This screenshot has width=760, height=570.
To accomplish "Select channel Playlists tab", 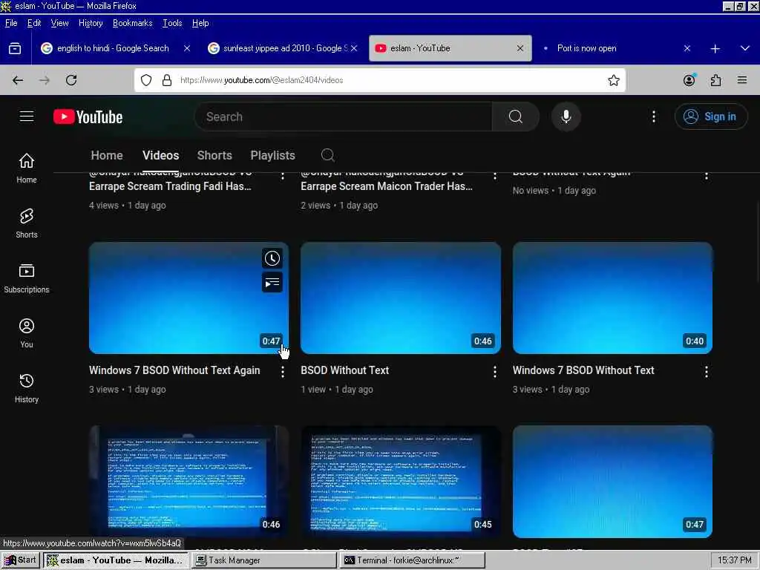I will tap(272, 155).
